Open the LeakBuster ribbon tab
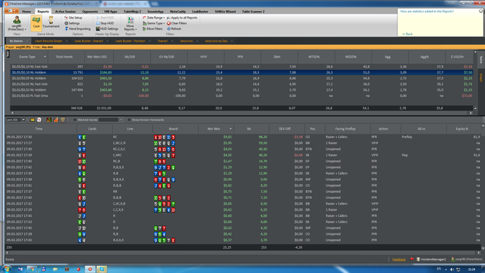The image size is (485, 273). click(x=200, y=12)
